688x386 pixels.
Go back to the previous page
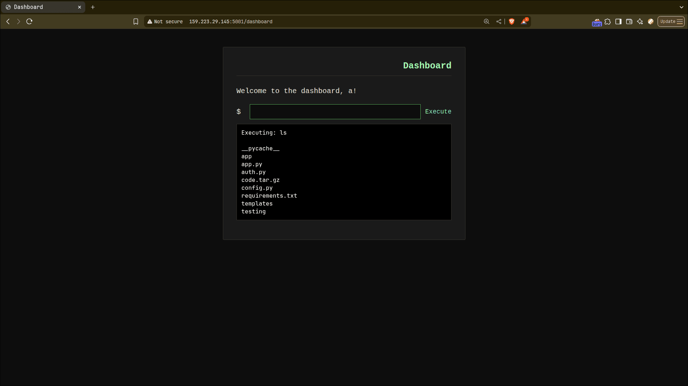[8, 21]
